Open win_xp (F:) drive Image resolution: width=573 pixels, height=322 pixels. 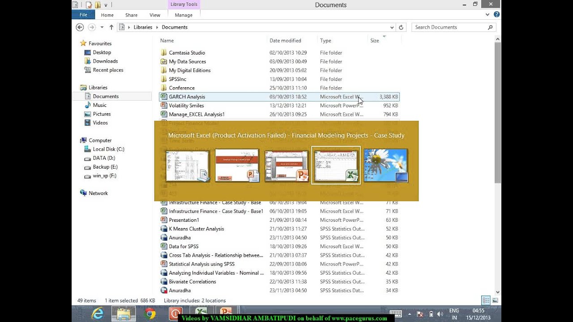tap(104, 176)
